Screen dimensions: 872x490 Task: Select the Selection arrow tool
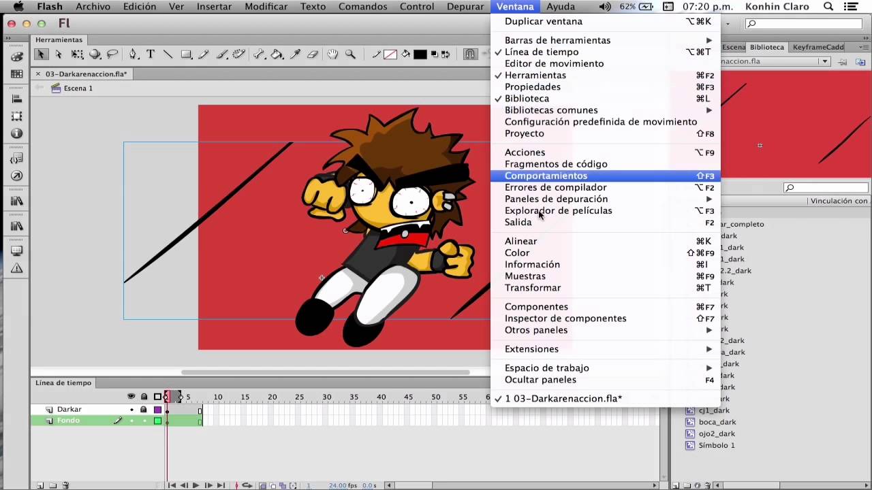point(41,54)
